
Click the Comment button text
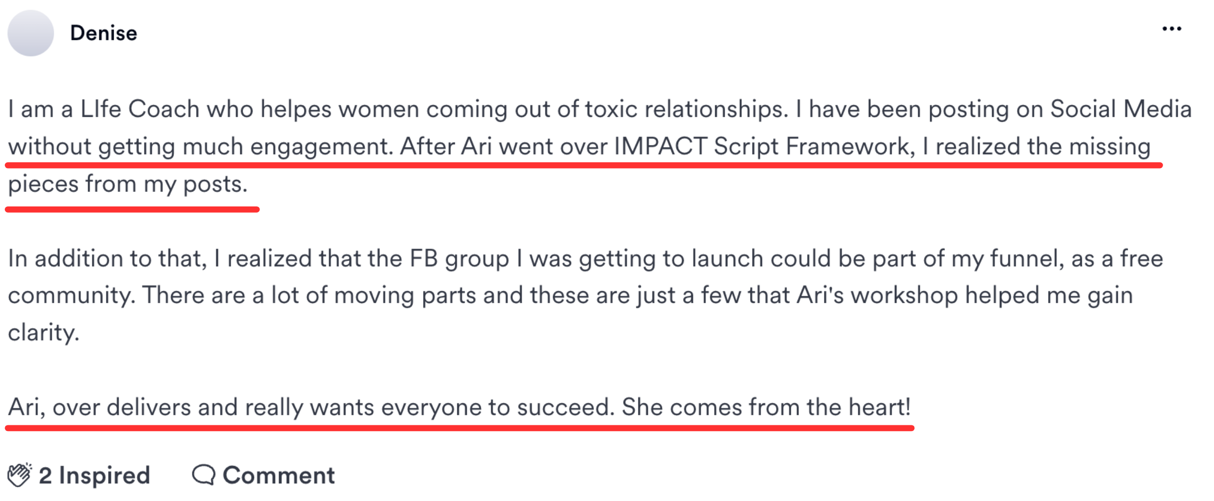(278, 475)
